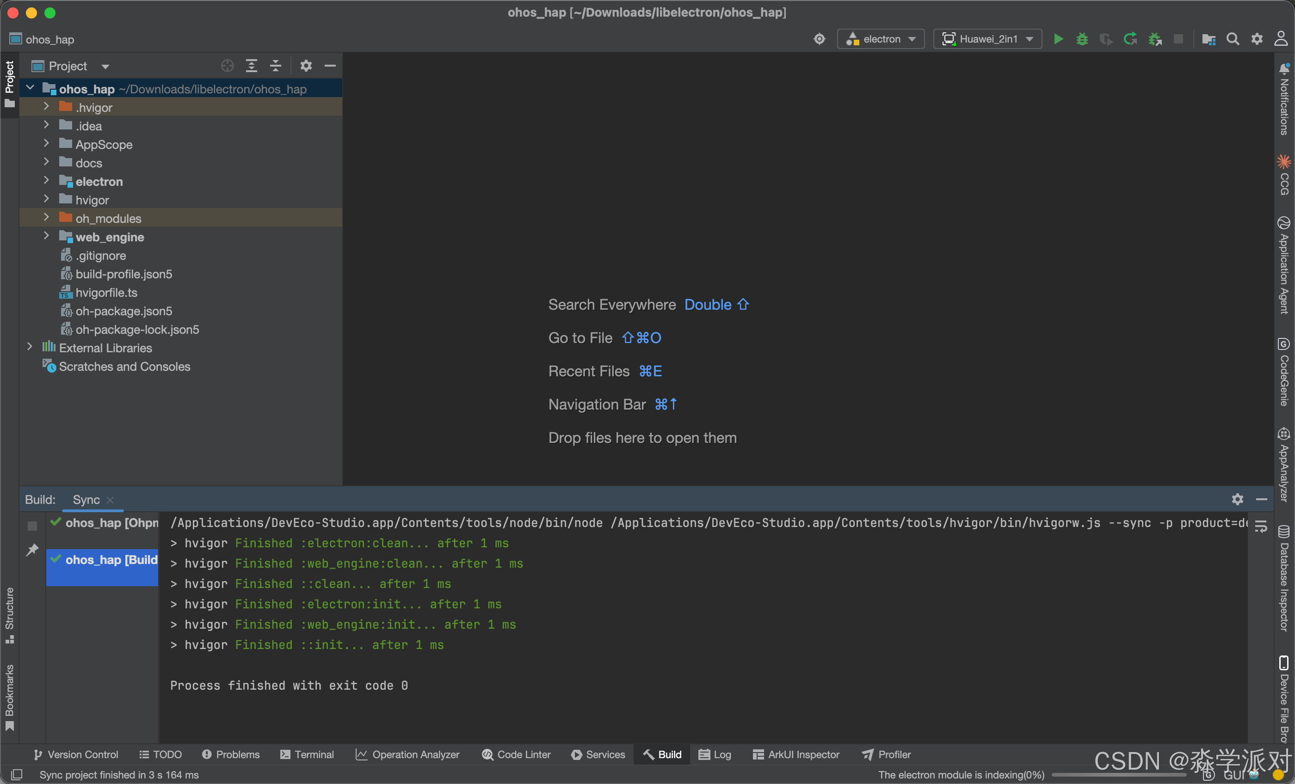Toggle tool window bars icon in status bar

pos(17,775)
